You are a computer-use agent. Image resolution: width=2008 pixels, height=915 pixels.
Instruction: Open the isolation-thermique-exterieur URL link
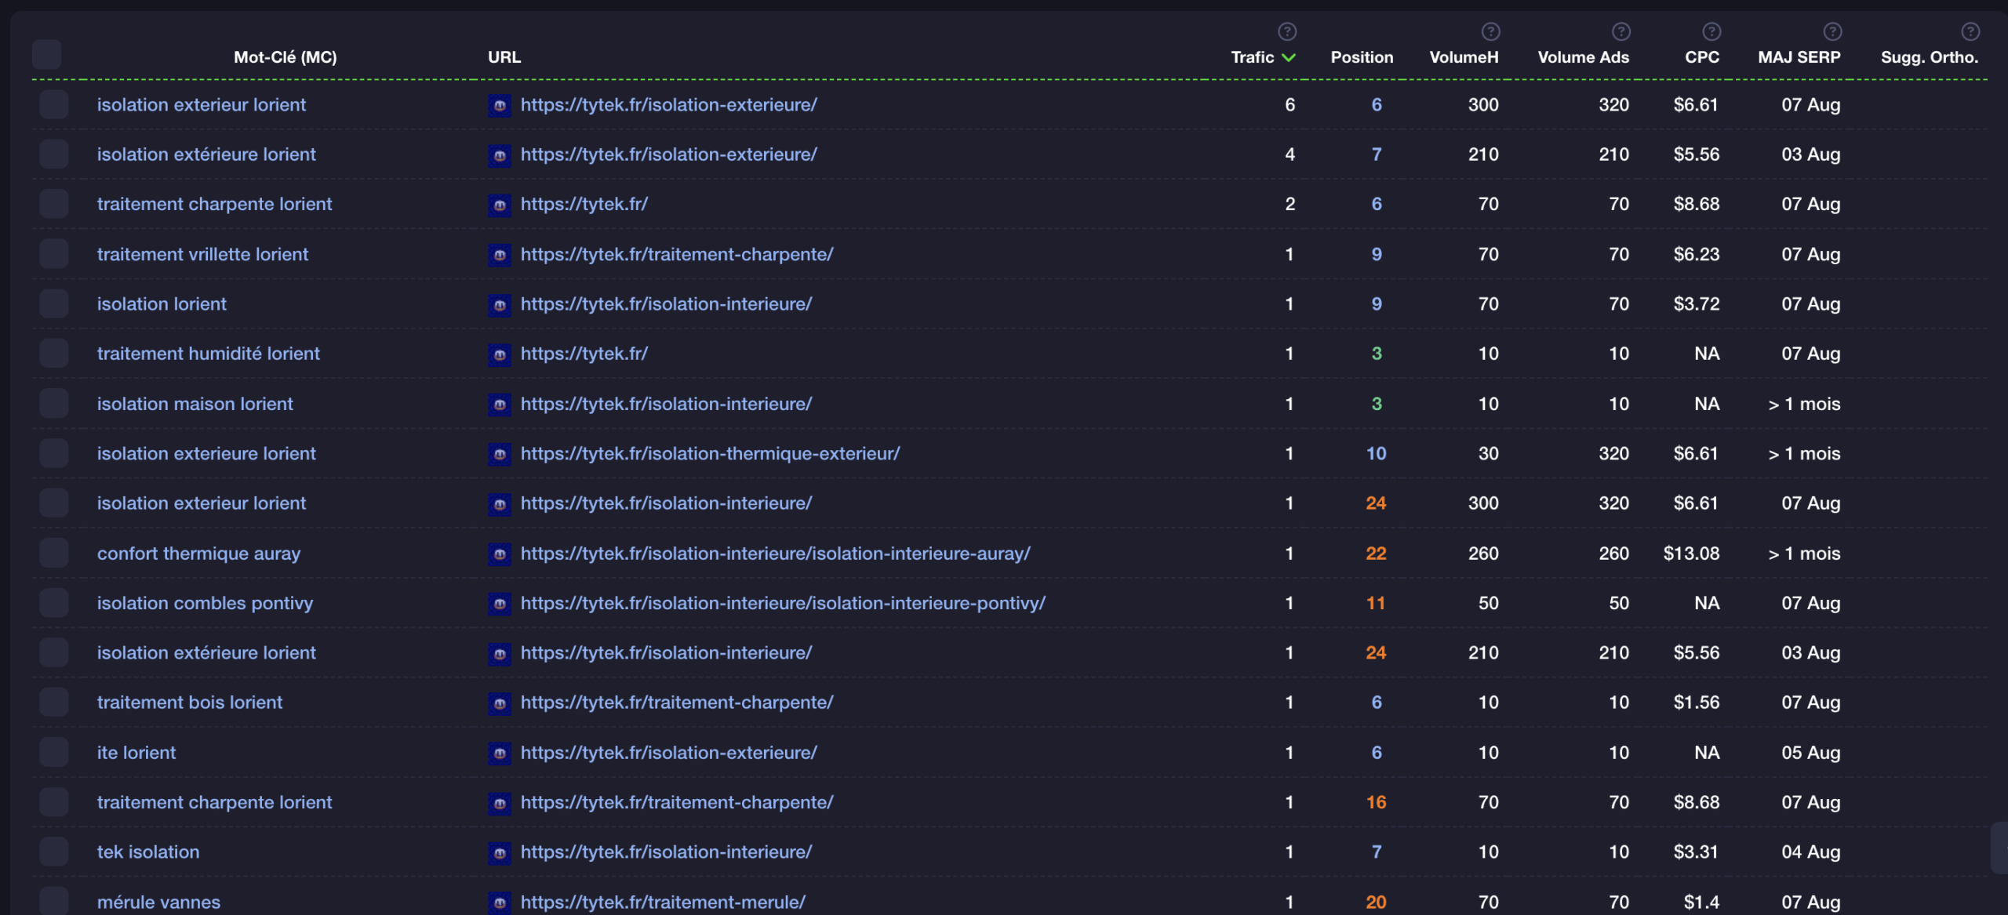(x=710, y=453)
